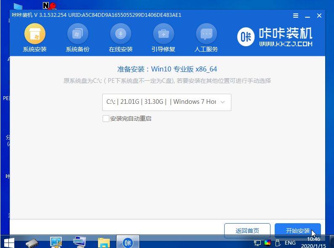
Task: Switch the ENG input language indicator
Action: [x=290, y=243]
